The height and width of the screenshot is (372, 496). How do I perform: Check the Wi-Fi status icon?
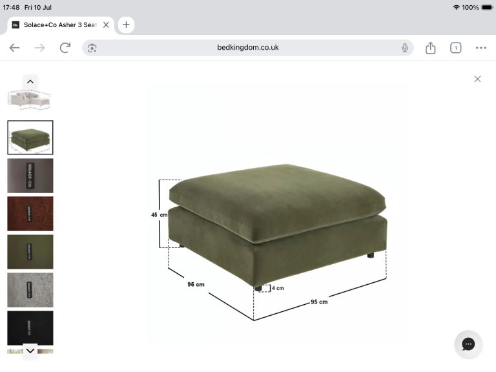click(x=456, y=7)
